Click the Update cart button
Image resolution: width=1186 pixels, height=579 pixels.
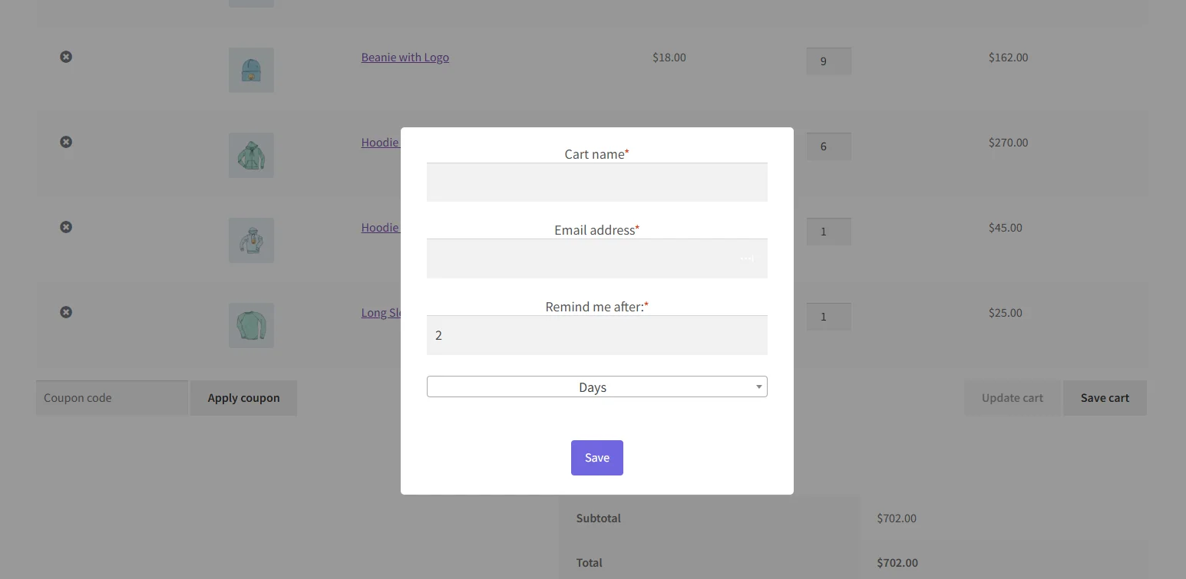(x=1012, y=398)
